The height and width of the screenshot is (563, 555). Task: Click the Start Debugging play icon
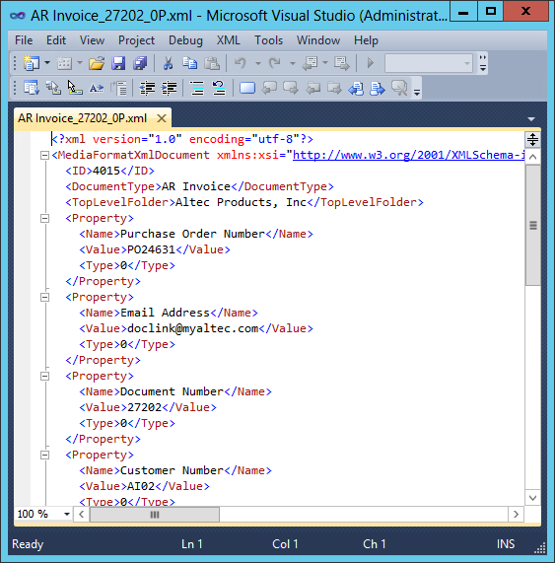(x=370, y=63)
